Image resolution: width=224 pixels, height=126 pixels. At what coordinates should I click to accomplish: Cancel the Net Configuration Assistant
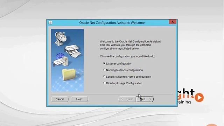pyautogui.click(x=60, y=99)
